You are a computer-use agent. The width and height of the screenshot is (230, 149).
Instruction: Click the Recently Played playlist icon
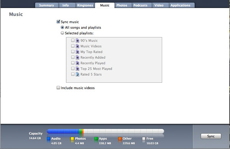[77, 63]
